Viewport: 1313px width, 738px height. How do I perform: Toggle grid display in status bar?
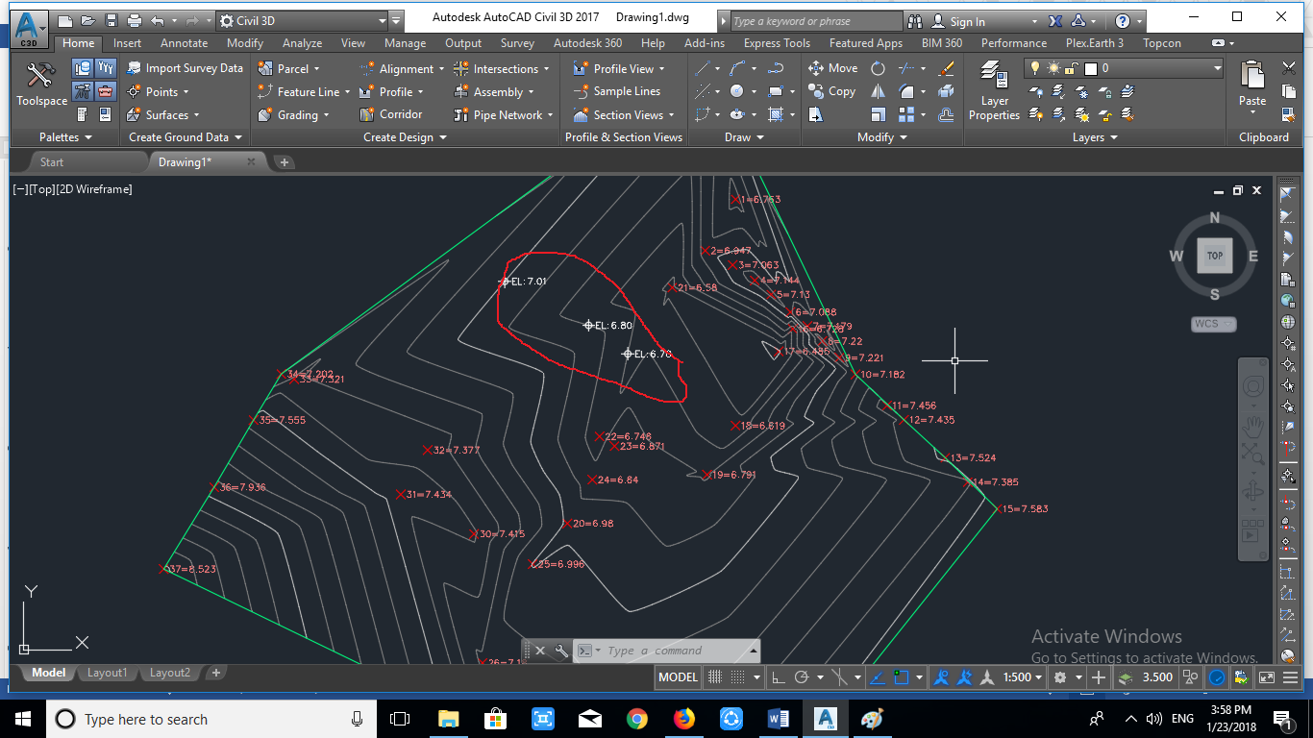tap(715, 677)
